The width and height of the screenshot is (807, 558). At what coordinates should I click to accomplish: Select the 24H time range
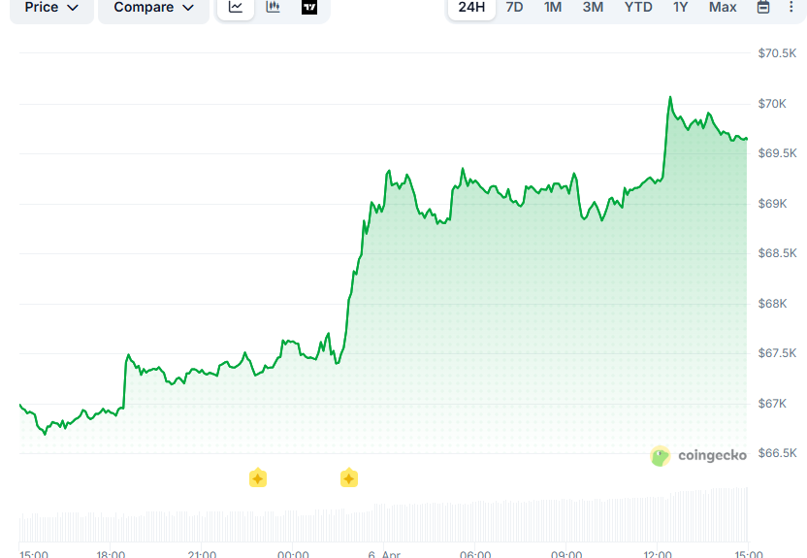coord(471,8)
